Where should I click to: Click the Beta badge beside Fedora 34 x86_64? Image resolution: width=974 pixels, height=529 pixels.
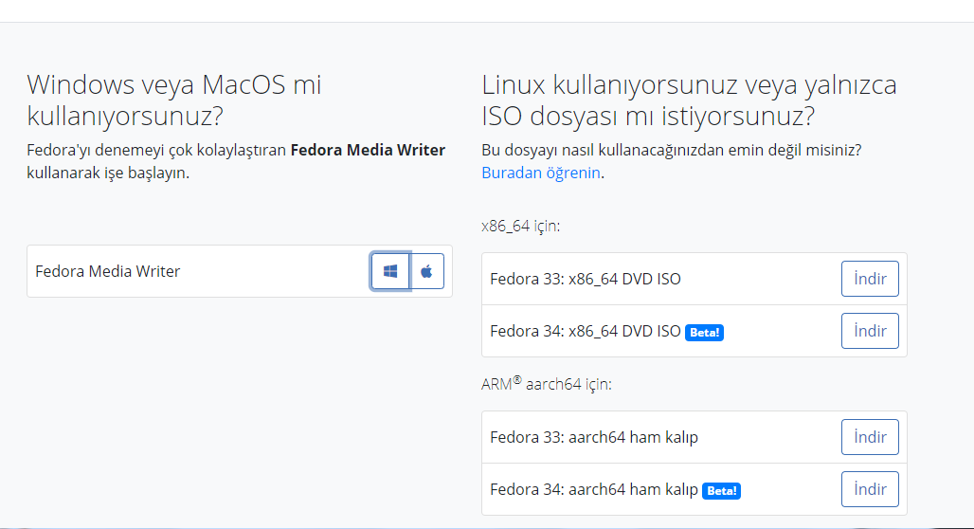click(x=704, y=332)
